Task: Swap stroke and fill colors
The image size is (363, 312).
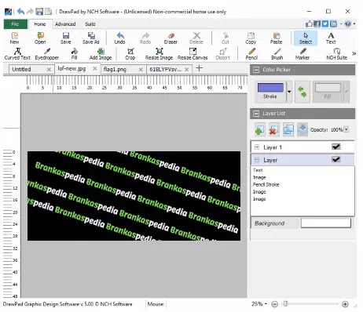Action: (x=302, y=92)
